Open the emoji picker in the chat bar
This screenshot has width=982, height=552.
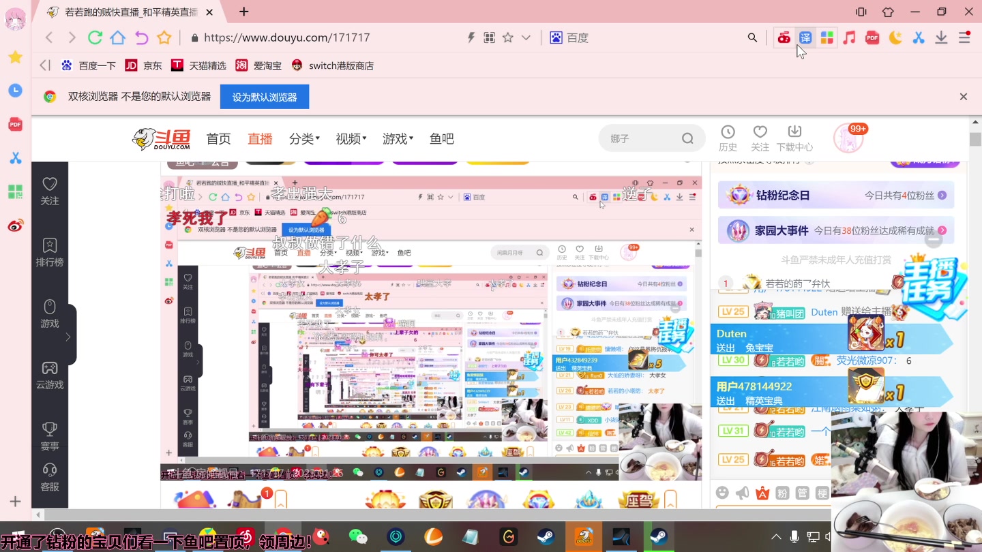[x=721, y=492]
